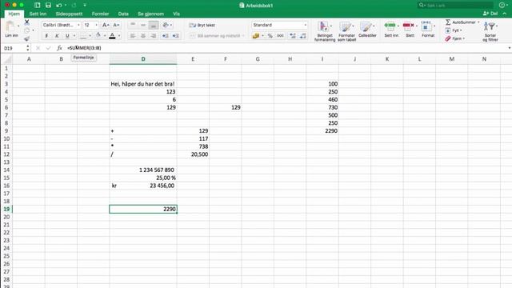The image size is (512, 288).
Task: Increase font size with larger A icon
Action: (106, 25)
